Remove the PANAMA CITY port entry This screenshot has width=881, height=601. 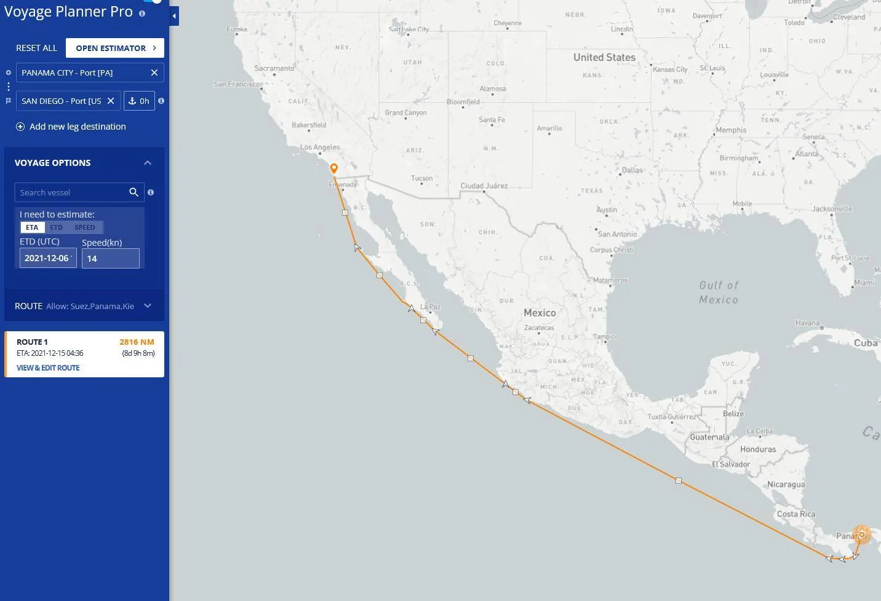tap(154, 73)
